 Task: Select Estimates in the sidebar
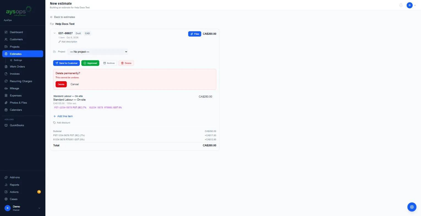(x=23, y=54)
